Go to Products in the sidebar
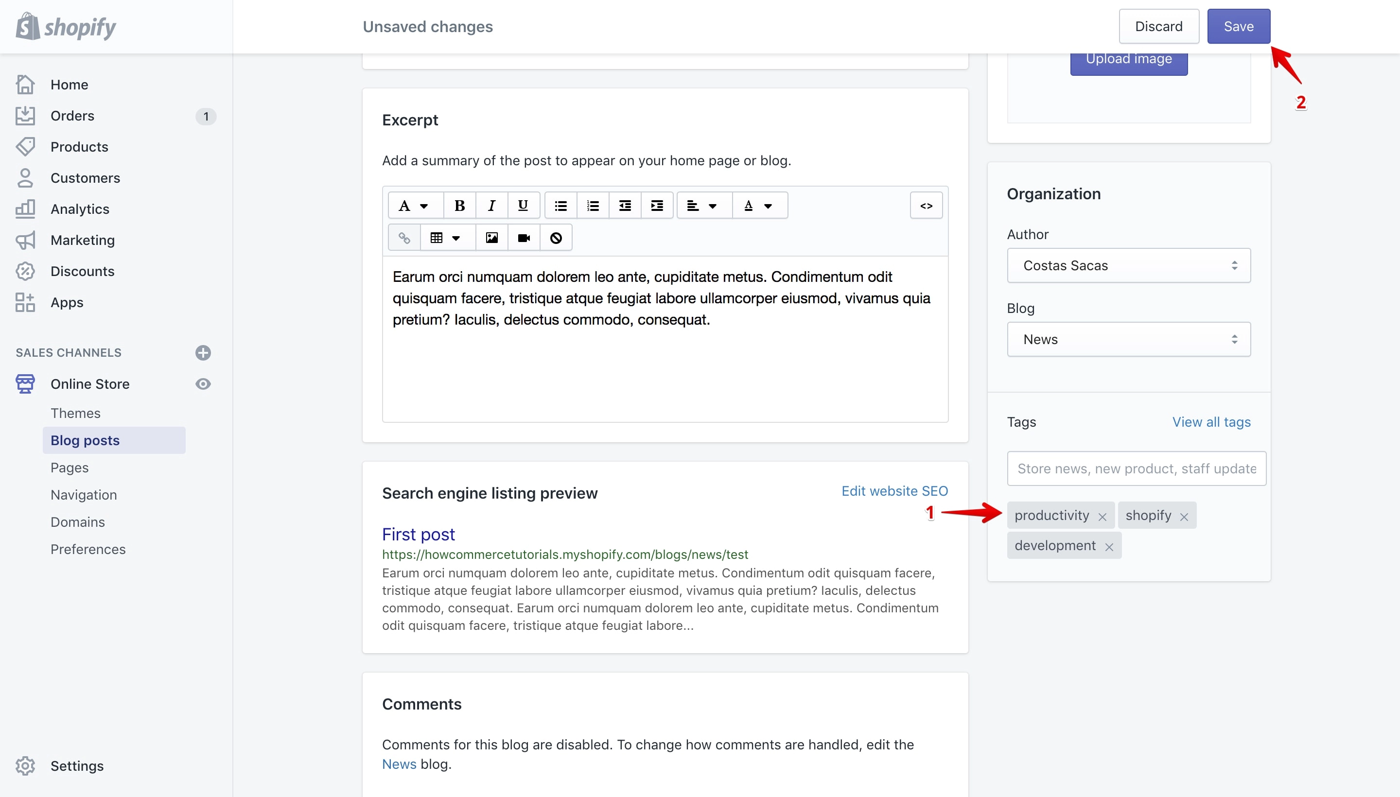The height and width of the screenshot is (797, 1400). [x=79, y=147]
